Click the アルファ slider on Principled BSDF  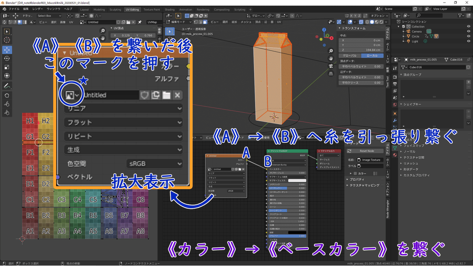click(287, 236)
